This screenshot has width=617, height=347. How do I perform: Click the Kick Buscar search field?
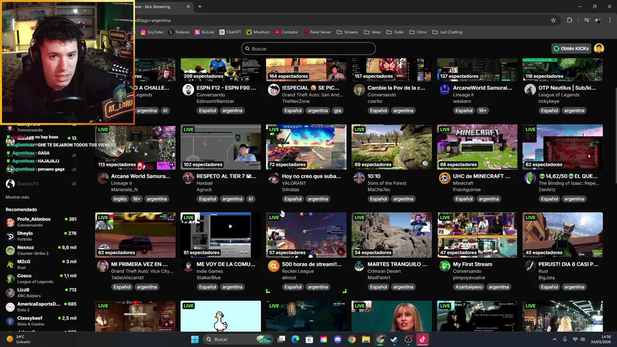(308, 49)
